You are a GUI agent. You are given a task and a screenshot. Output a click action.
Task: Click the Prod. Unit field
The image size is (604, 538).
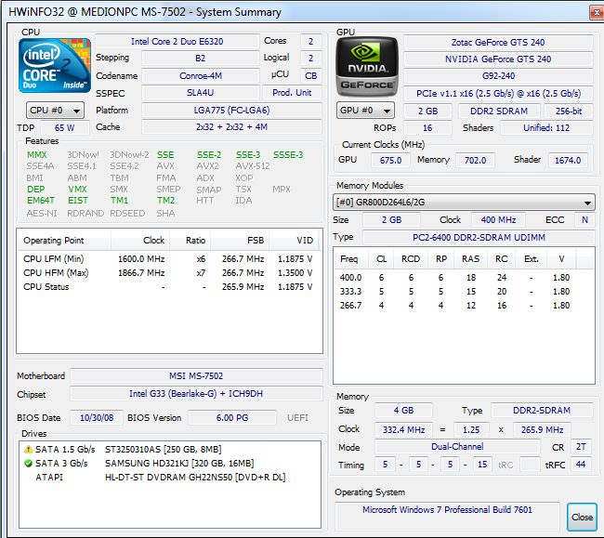[292, 93]
